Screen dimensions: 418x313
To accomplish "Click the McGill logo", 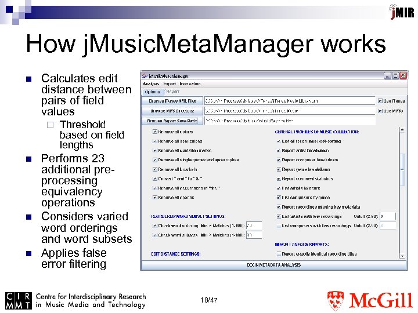I will click(370, 301).
